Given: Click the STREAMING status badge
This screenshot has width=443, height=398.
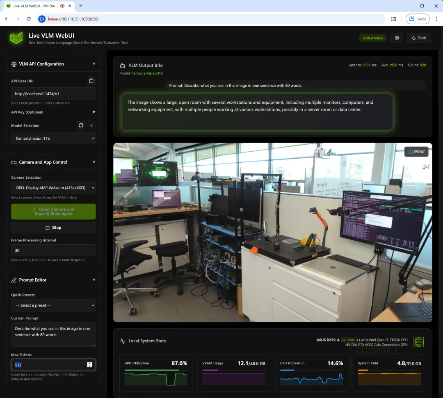Looking at the screenshot, I should click(x=372, y=38).
